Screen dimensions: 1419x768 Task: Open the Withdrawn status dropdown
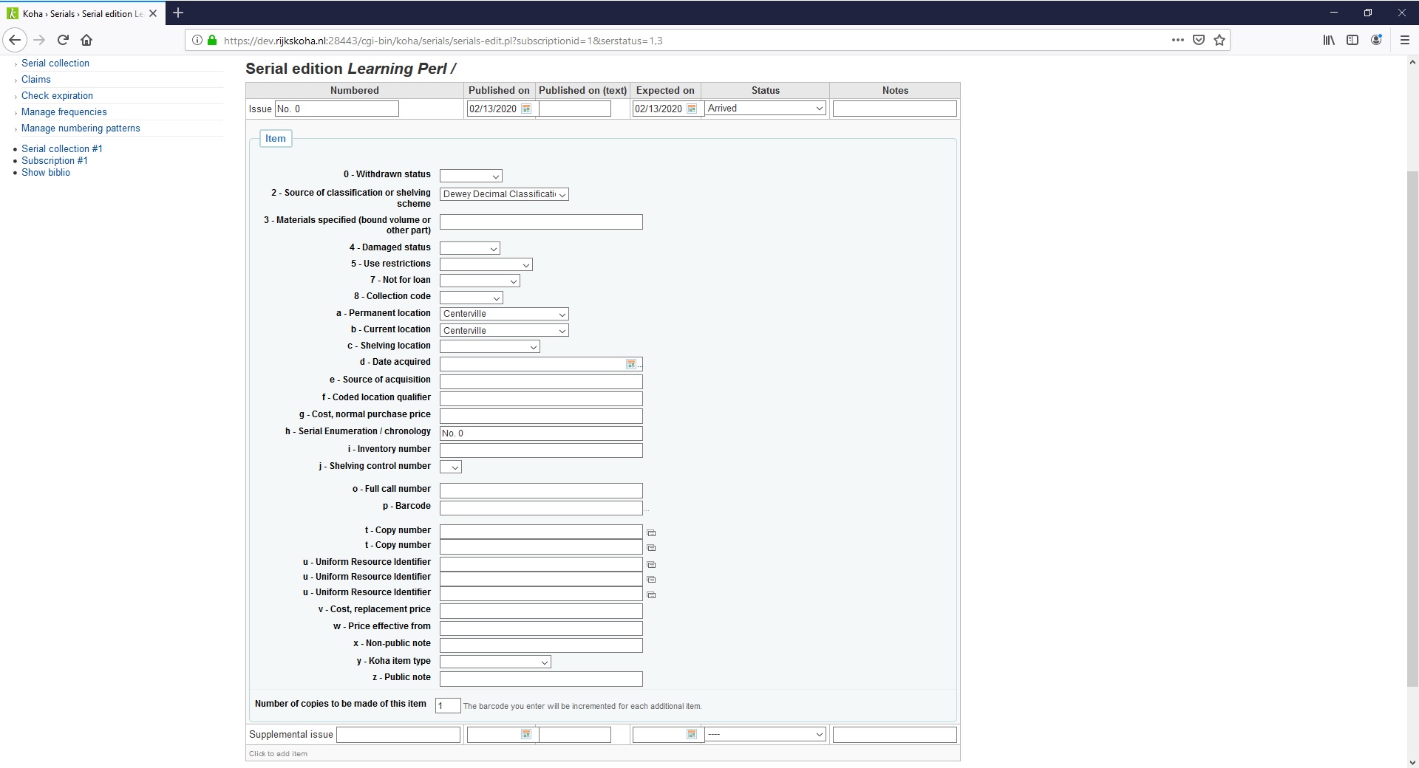471,176
